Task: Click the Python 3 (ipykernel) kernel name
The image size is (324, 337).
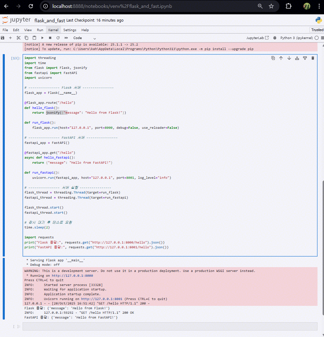Action: coord(297,38)
